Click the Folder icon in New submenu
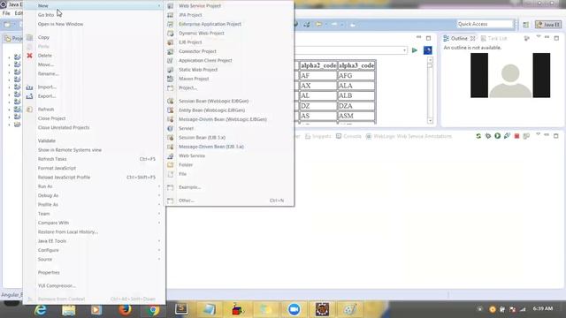This screenshot has width=566, height=318. [171, 165]
